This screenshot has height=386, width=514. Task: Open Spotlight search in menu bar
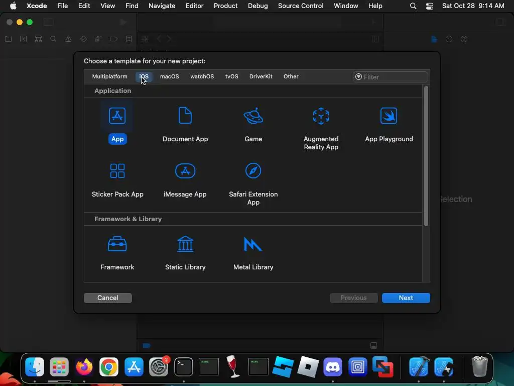click(413, 6)
